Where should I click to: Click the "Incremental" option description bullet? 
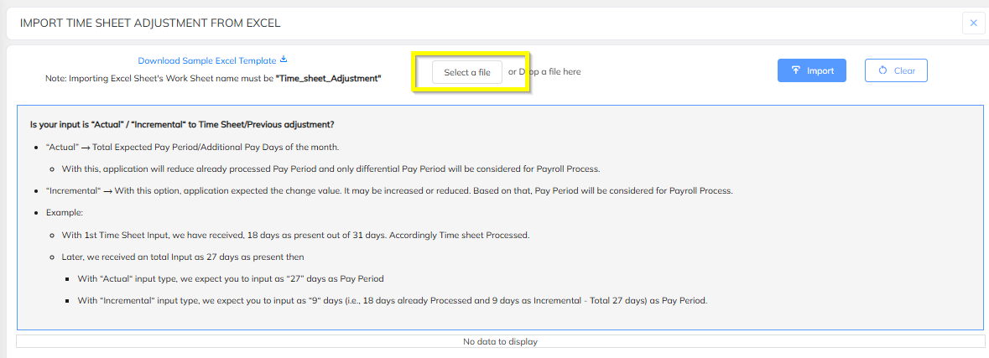click(x=389, y=191)
